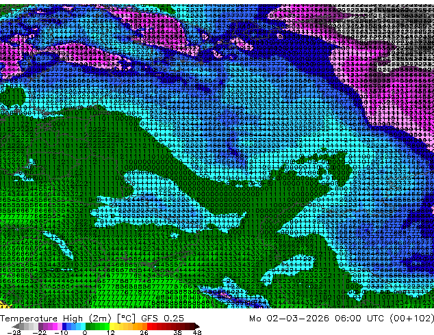434x335 pixels.
Task: Select the dark blue legend swatch at -10
Action: [64, 326]
